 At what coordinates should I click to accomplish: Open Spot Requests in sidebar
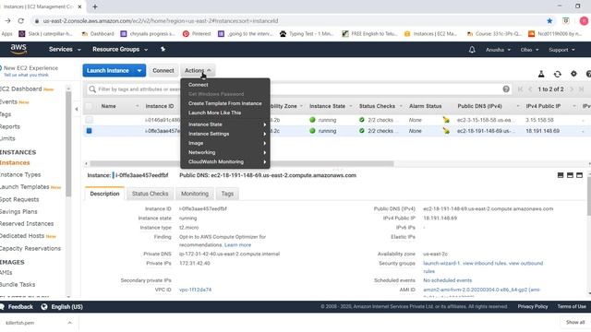pos(19,199)
